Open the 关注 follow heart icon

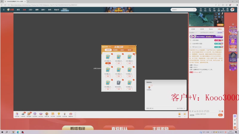[x=205, y=10]
